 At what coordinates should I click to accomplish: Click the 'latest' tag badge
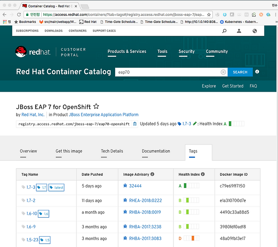56,187
